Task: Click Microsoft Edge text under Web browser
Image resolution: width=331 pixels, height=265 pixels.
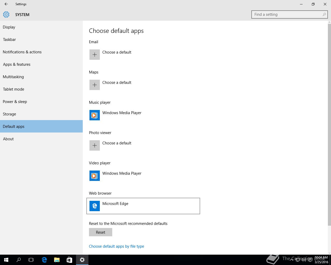Action: tap(115, 203)
